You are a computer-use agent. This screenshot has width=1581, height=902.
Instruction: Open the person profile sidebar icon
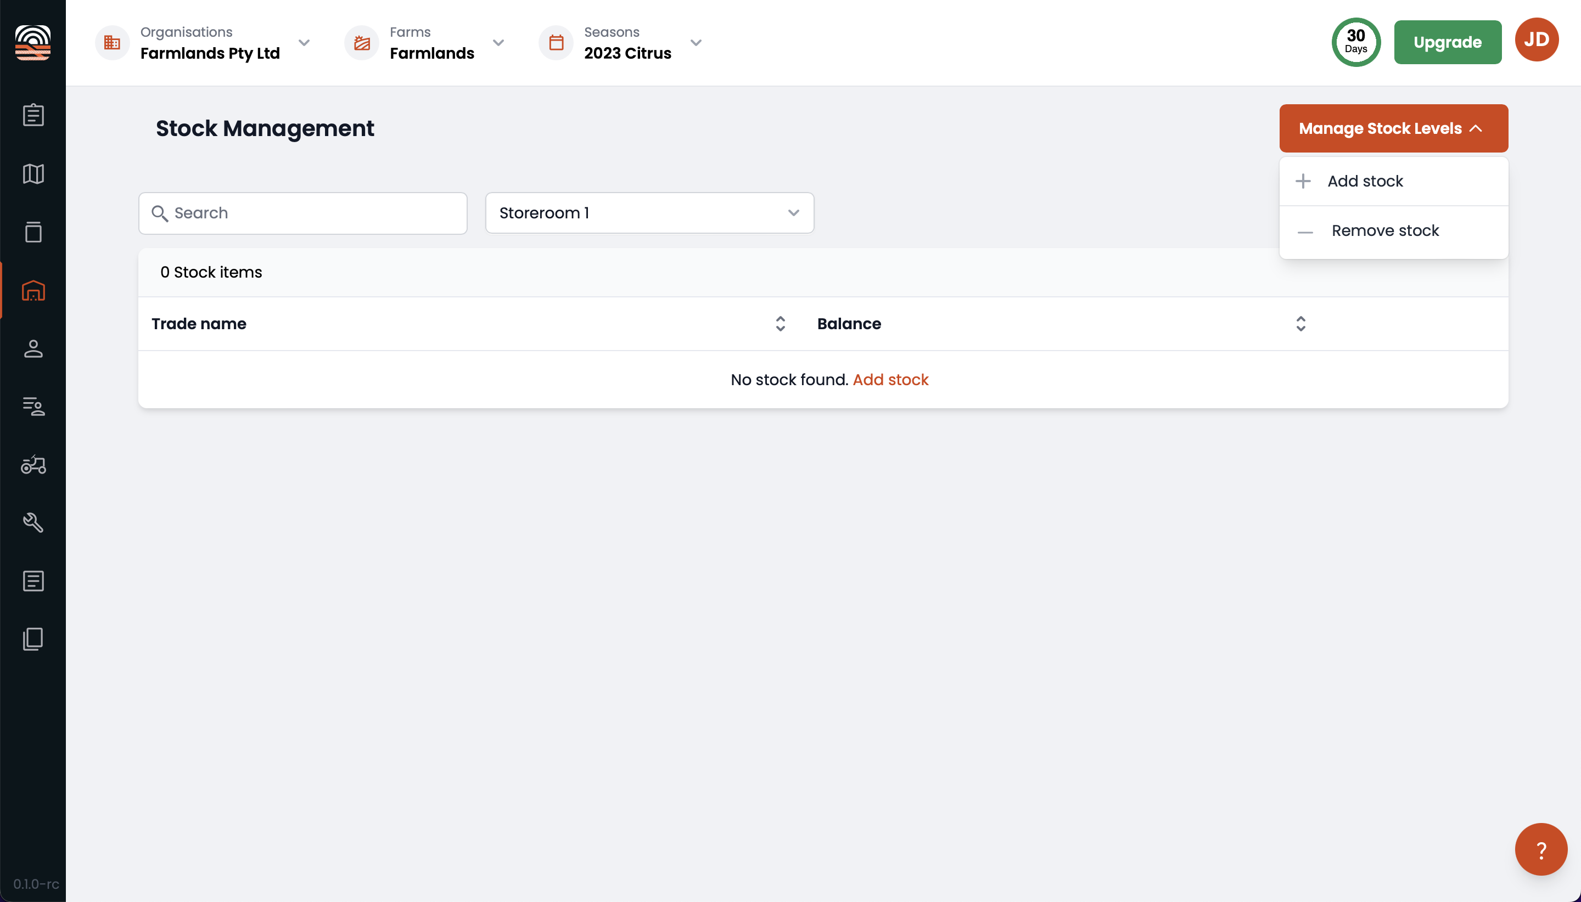click(33, 348)
